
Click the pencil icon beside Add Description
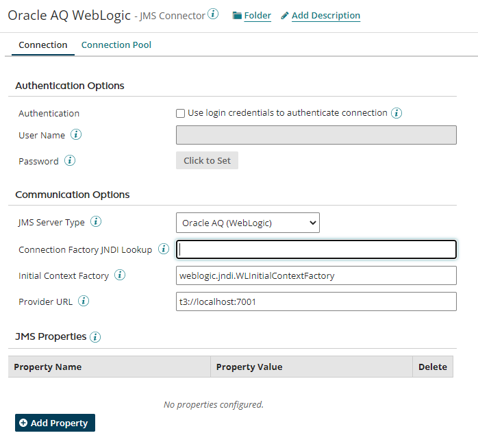pos(284,16)
